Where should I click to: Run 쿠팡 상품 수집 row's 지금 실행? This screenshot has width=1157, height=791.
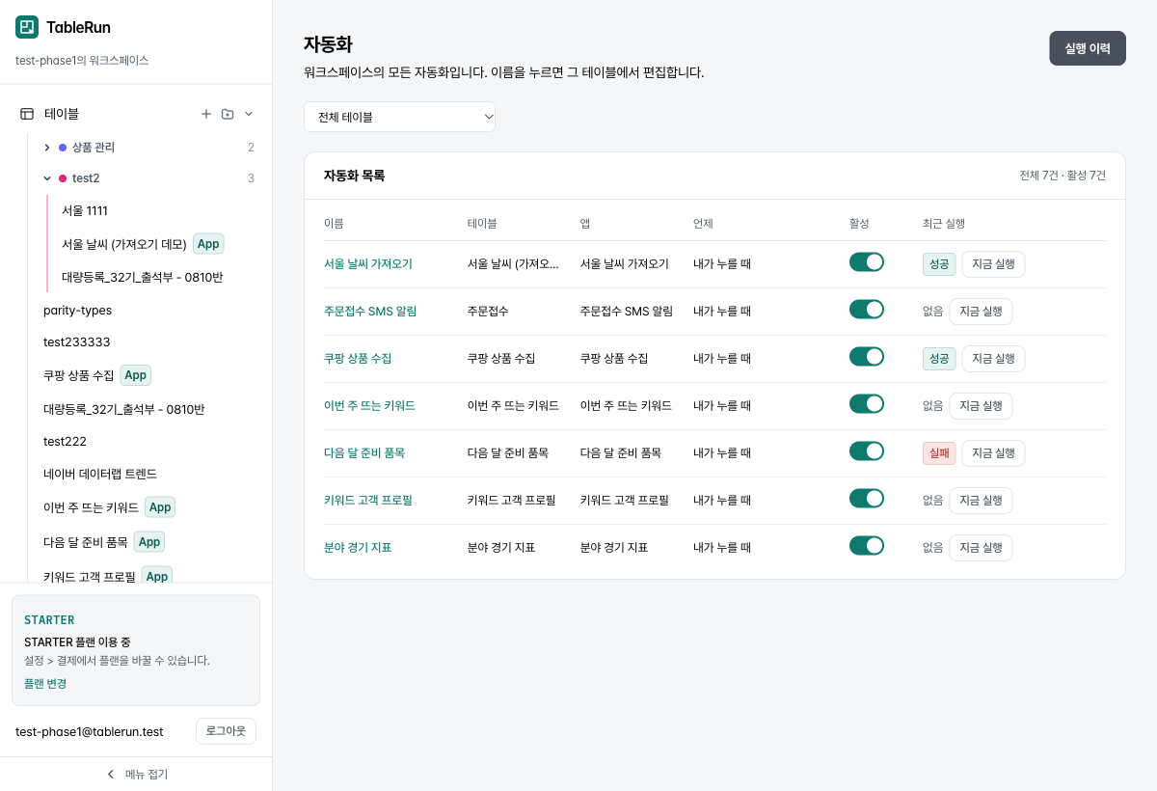(x=993, y=359)
